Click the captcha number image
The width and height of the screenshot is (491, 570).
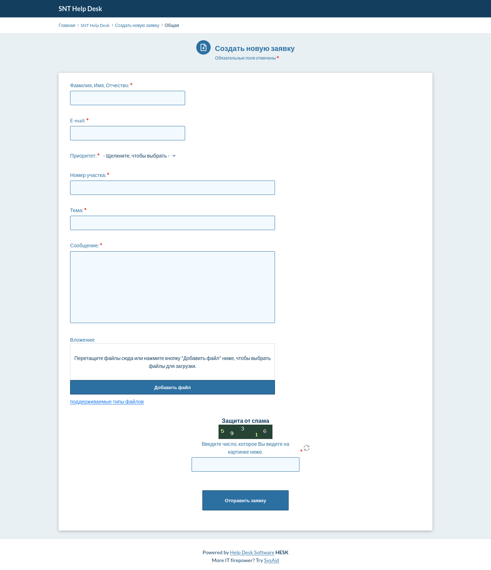(x=245, y=432)
